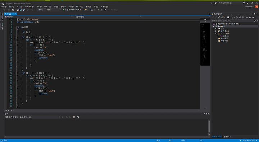Collapse the Project1 node in Solution Explorer
This screenshot has width=259, height=142.
[x=213, y=27]
